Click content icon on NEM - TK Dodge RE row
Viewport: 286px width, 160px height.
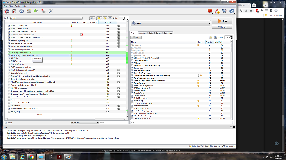pyautogui.click(x=119, y=26)
